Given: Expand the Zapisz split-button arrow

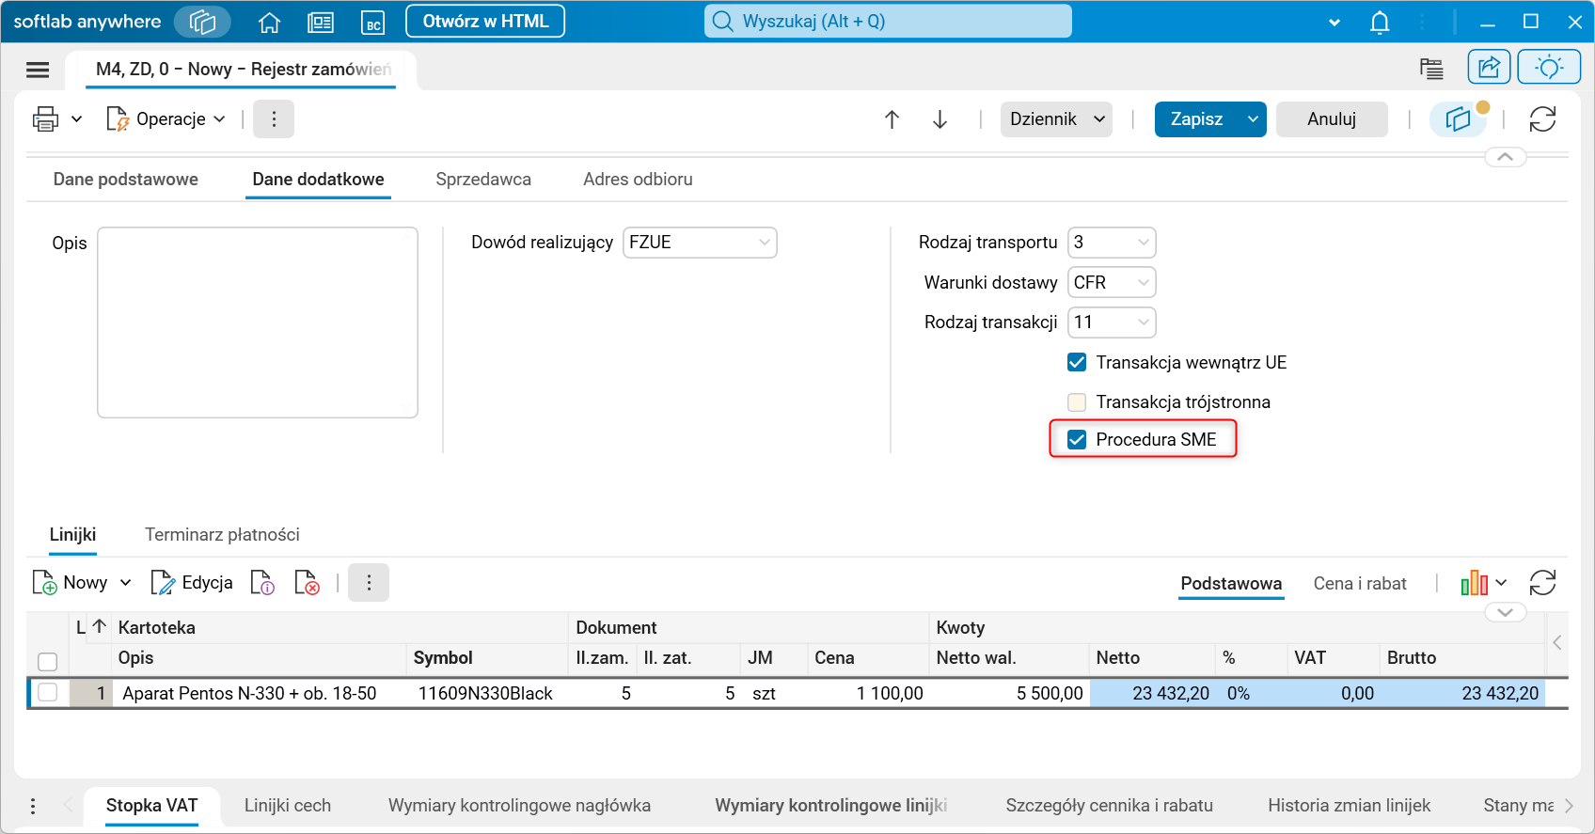Looking at the screenshot, I should 1253,119.
